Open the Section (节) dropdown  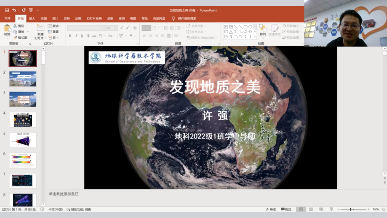tap(53, 38)
